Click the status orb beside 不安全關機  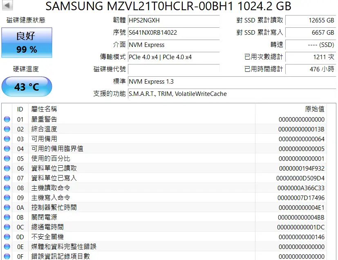coord(7,237)
